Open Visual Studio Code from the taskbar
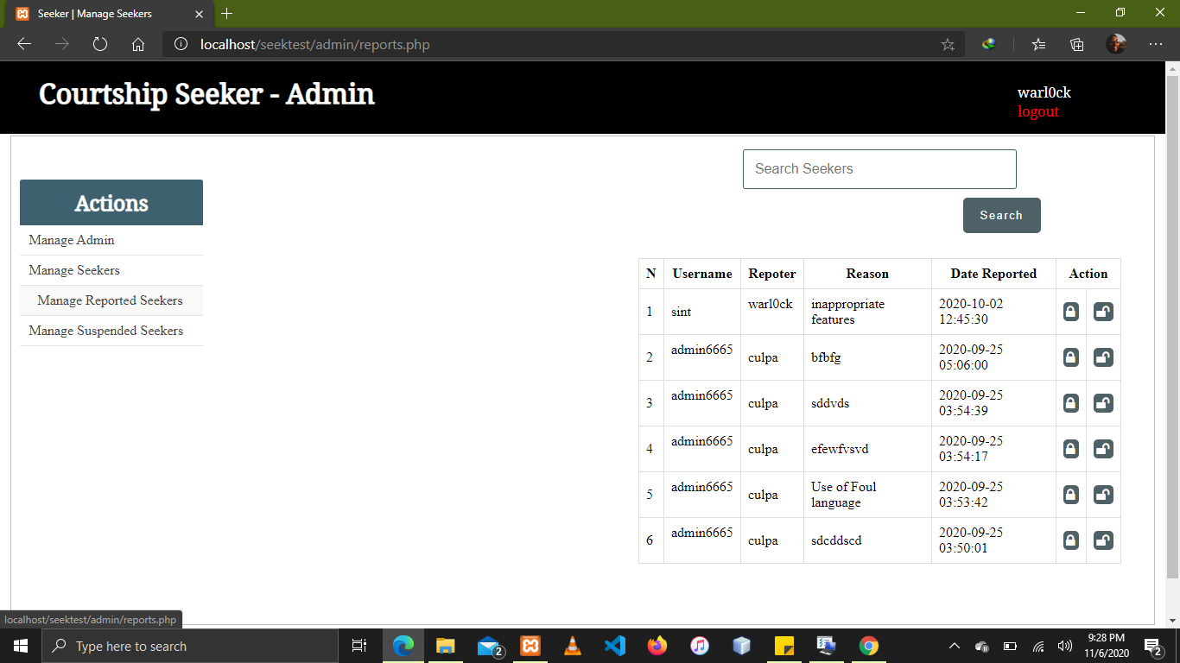The height and width of the screenshot is (663, 1180). point(614,646)
